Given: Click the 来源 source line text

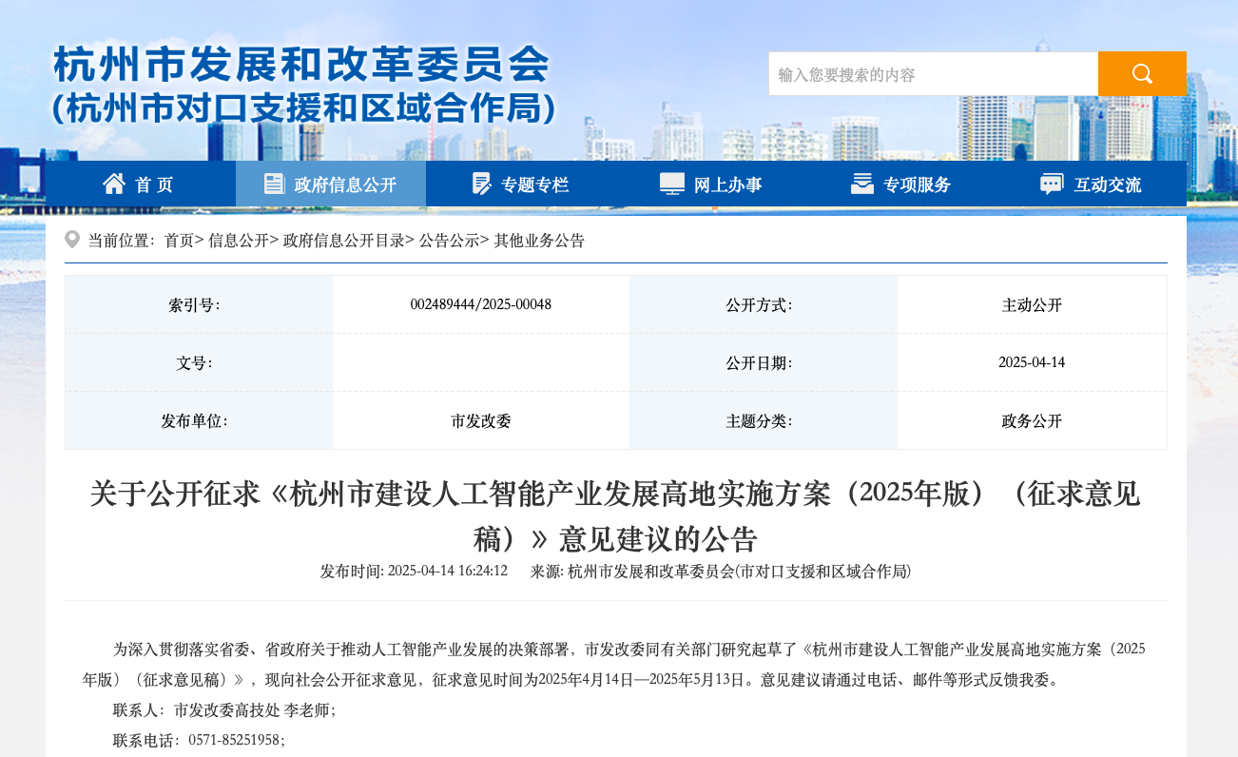Looking at the screenshot, I should tap(721, 571).
